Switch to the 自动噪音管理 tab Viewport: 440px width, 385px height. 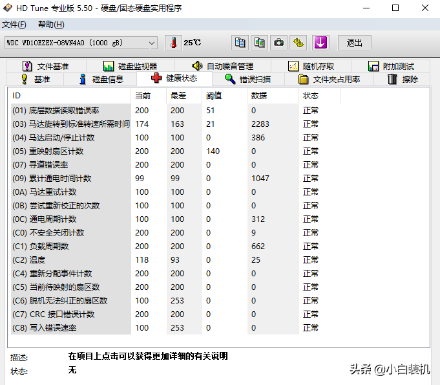click(x=223, y=66)
